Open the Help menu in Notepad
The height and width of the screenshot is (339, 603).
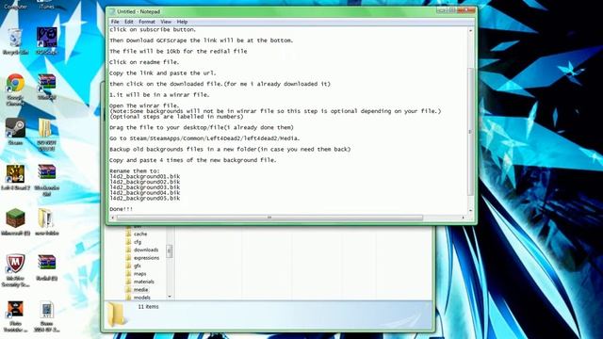point(182,22)
